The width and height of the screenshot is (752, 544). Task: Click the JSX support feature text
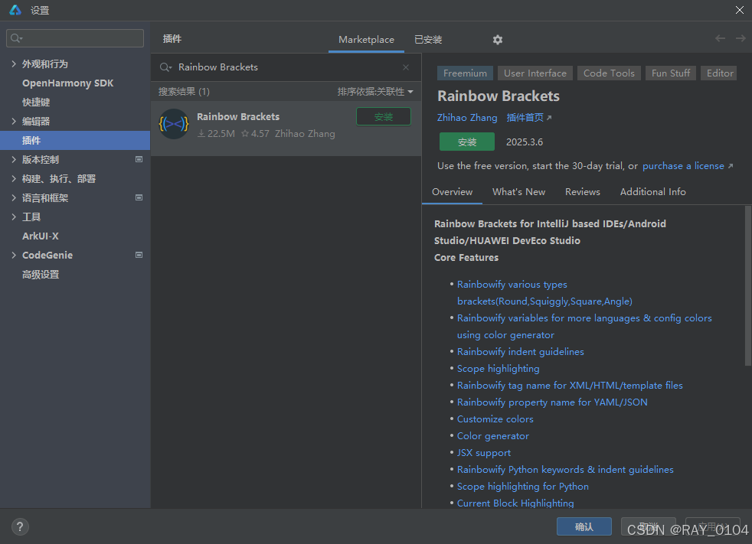coord(484,452)
